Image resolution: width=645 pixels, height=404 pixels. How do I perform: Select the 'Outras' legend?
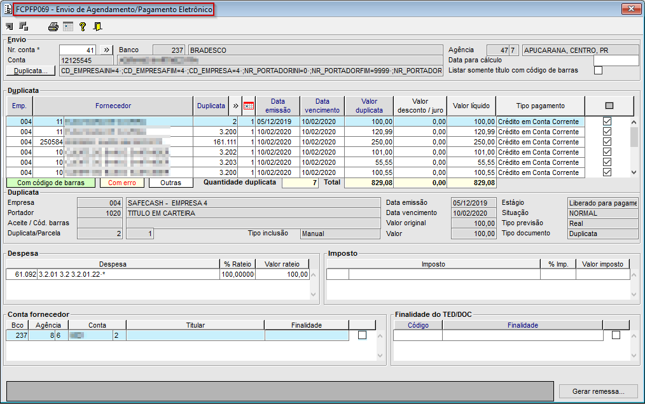(x=170, y=183)
